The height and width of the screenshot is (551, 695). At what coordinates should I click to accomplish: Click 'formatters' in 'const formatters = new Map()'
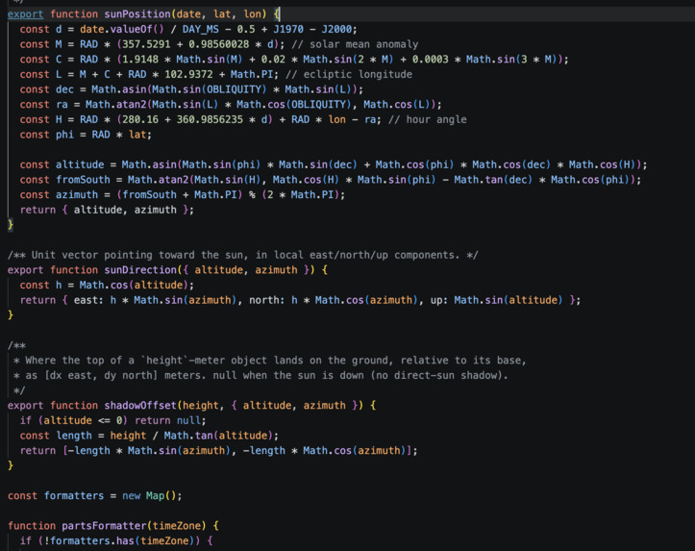pos(74,496)
